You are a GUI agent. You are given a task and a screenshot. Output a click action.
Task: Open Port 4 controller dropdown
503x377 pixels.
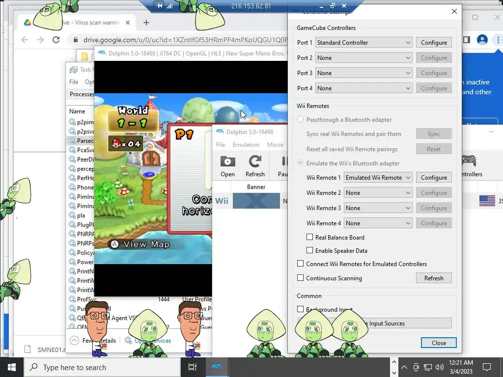click(x=364, y=88)
